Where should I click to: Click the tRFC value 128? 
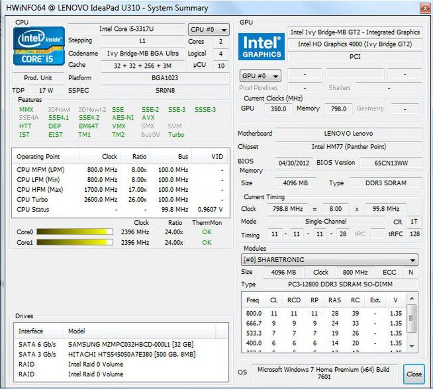(x=414, y=234)
